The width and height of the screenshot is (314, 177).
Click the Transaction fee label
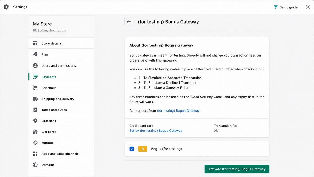[x=226, y=126]
